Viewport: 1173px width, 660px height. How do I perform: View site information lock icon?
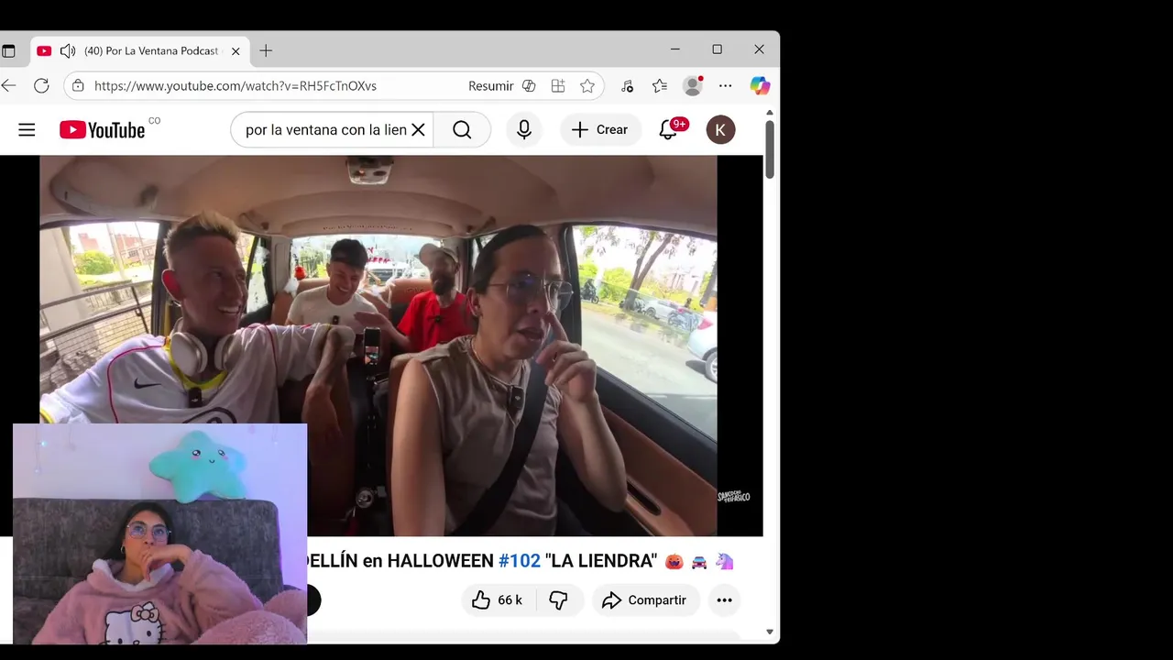[x=78, y=85]
